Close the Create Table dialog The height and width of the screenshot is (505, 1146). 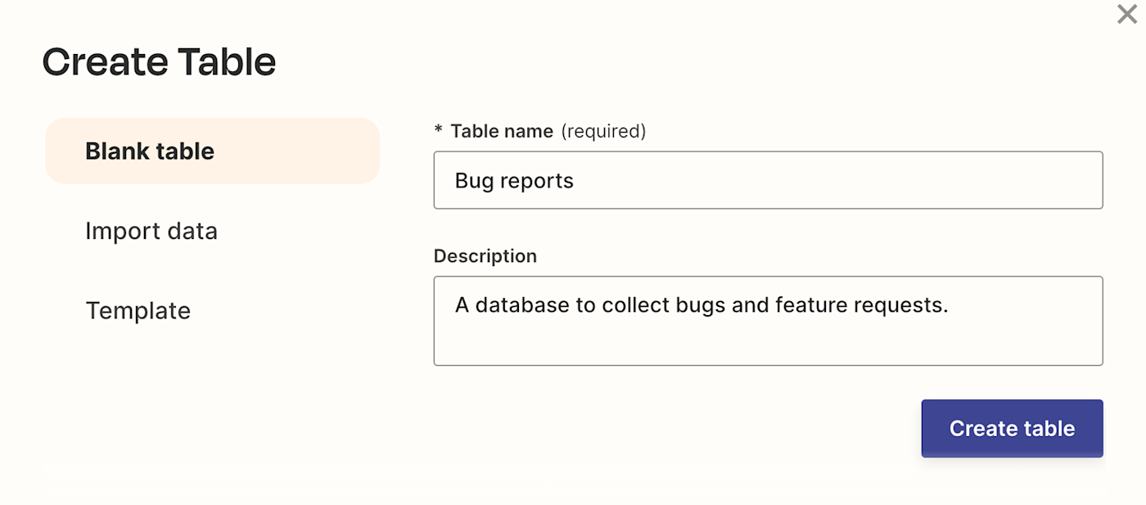(x=1127, y=14)
